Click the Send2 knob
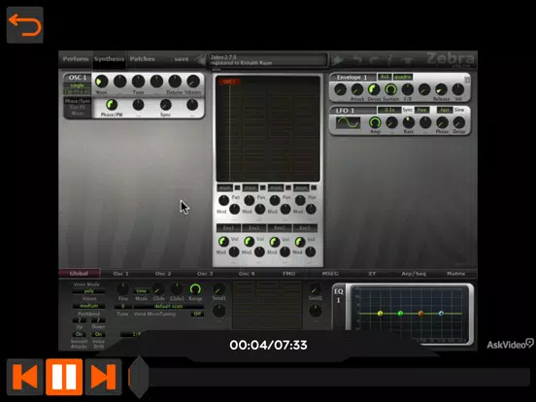Image resolution: width=536 pixels, height=402 pixels. (x=315, y=289)
